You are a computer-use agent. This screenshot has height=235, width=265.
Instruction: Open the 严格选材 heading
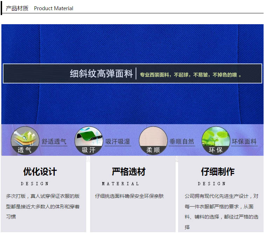129,172
